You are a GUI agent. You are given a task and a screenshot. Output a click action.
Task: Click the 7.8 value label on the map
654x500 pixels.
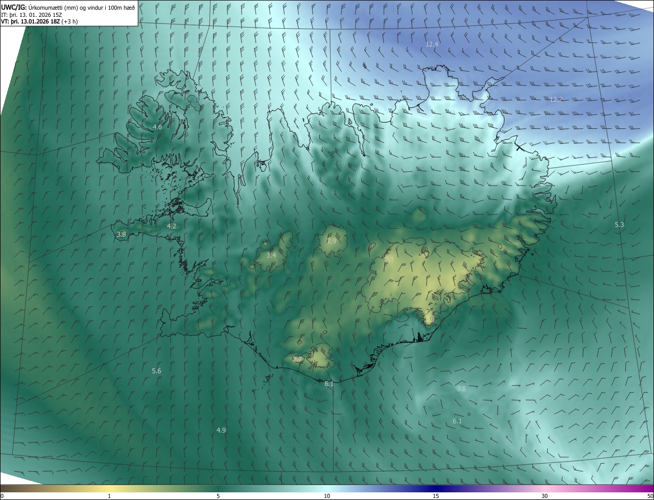click(461, 389)
